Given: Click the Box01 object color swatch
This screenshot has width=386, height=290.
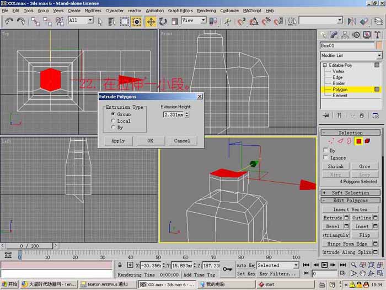Looking at the screenshot, I should pos(379,45).
